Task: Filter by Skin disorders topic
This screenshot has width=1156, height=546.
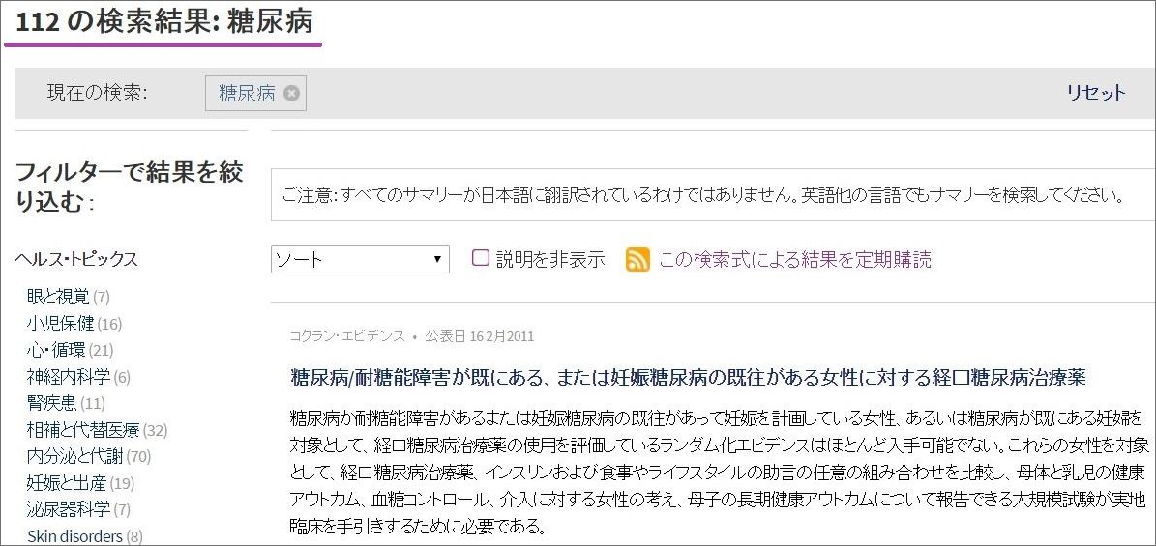Action: pyautogui.click(x=74, y=536)
